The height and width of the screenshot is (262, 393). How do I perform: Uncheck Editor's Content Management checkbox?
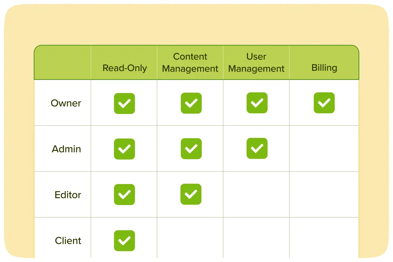(x=191, y=194)
